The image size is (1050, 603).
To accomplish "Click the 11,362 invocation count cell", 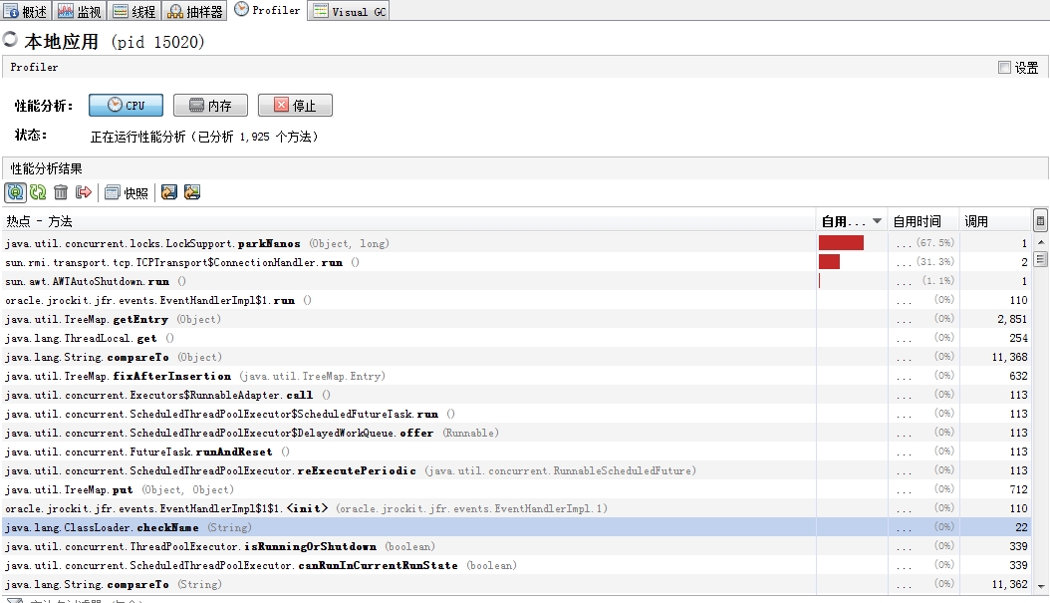I will [1010, 584].
